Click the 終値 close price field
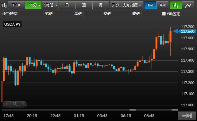Viewport: 197px width, 121px height. [151, 14]
